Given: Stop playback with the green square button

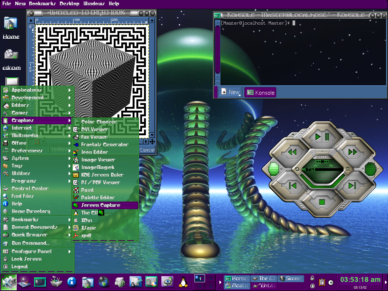Looking at the screenshot, I should coord(322,202).
